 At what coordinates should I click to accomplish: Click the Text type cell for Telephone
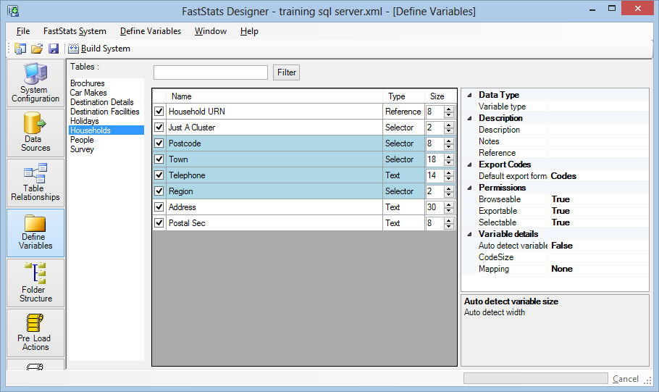[x=403, y=175]
